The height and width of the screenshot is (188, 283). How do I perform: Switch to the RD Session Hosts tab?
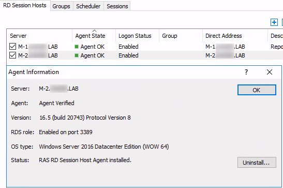25,5
